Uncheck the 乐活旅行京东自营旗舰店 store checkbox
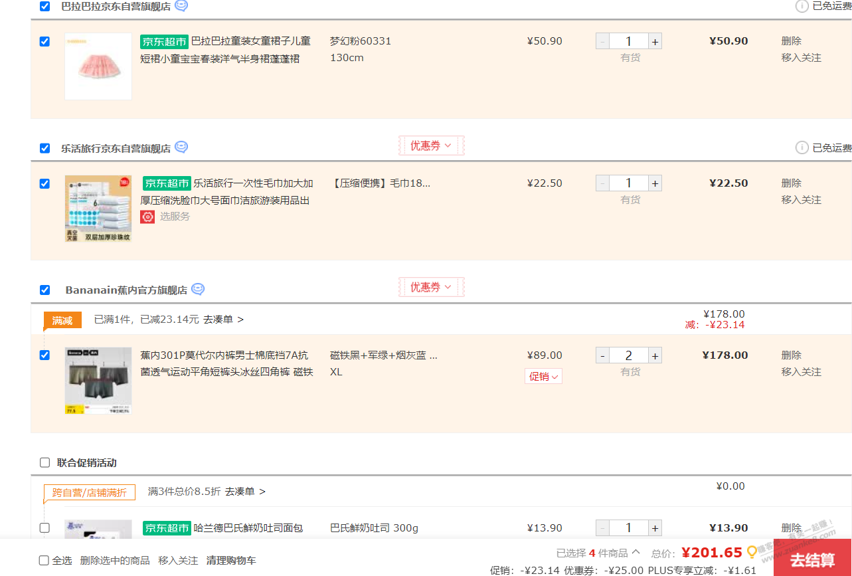 [44, 147]
